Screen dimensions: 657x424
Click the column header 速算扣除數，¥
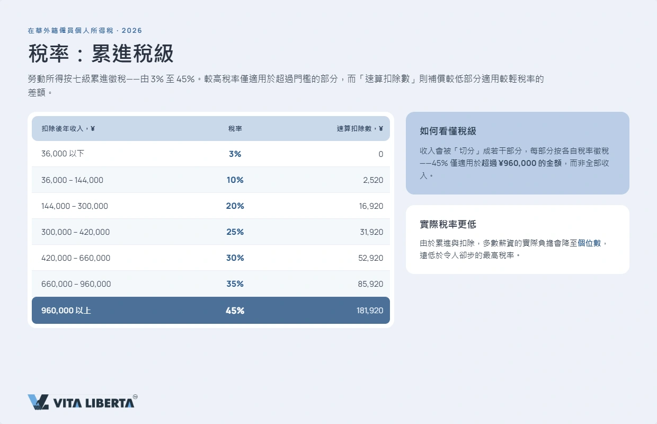(x=360, y=128)
